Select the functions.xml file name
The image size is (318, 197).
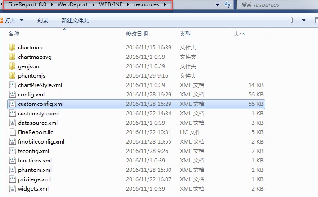(35, 160)
